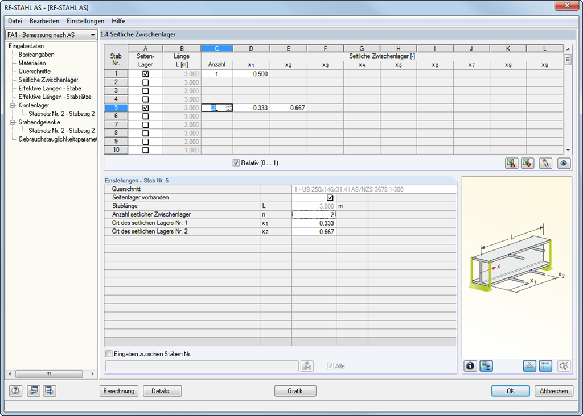Screen dimensions: 583x416
Task: Click the n value field showing 2
Action: [314, 215]
